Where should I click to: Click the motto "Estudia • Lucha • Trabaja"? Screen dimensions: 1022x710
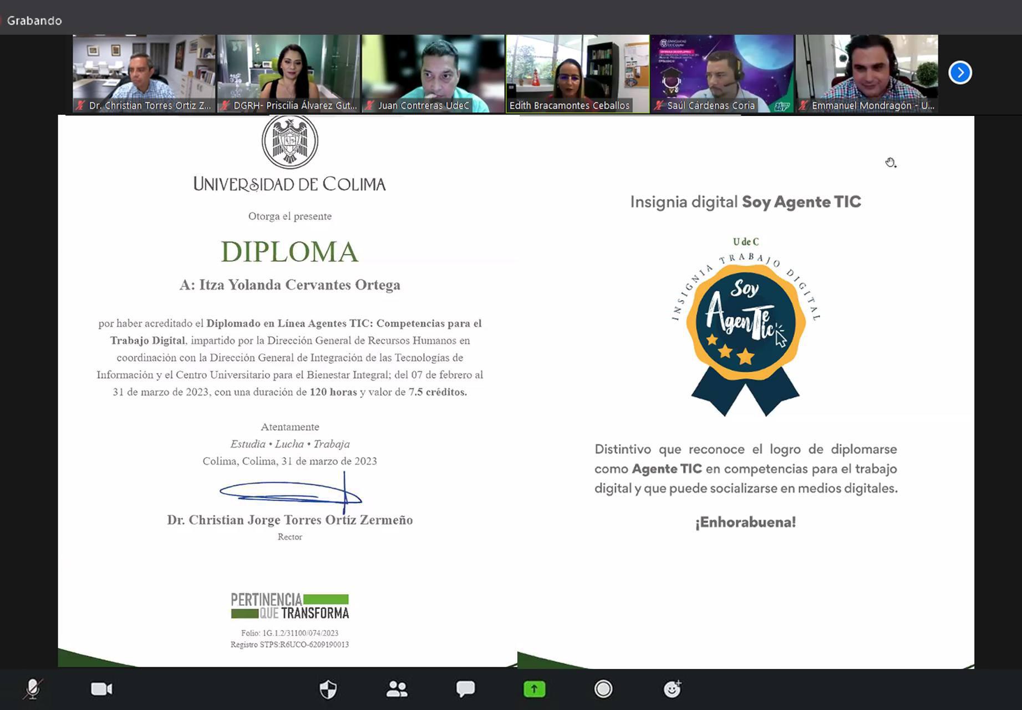point(290,444)
